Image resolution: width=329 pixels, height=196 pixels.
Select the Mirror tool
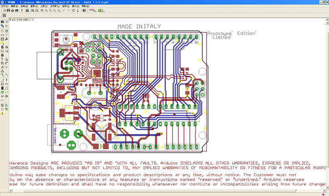click(x=2, y=35)
